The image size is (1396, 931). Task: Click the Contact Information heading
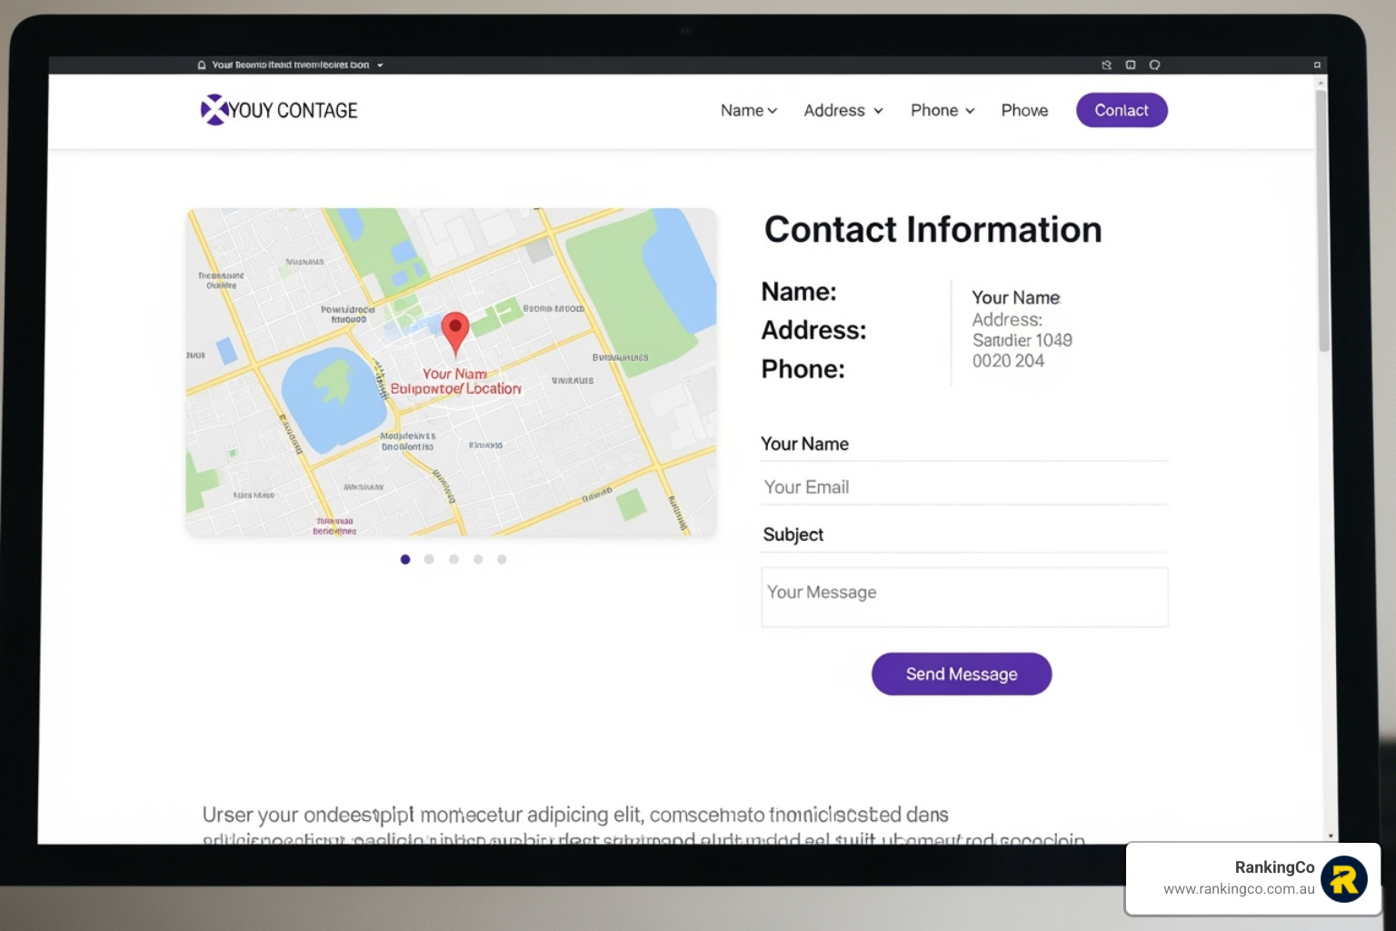932,229
